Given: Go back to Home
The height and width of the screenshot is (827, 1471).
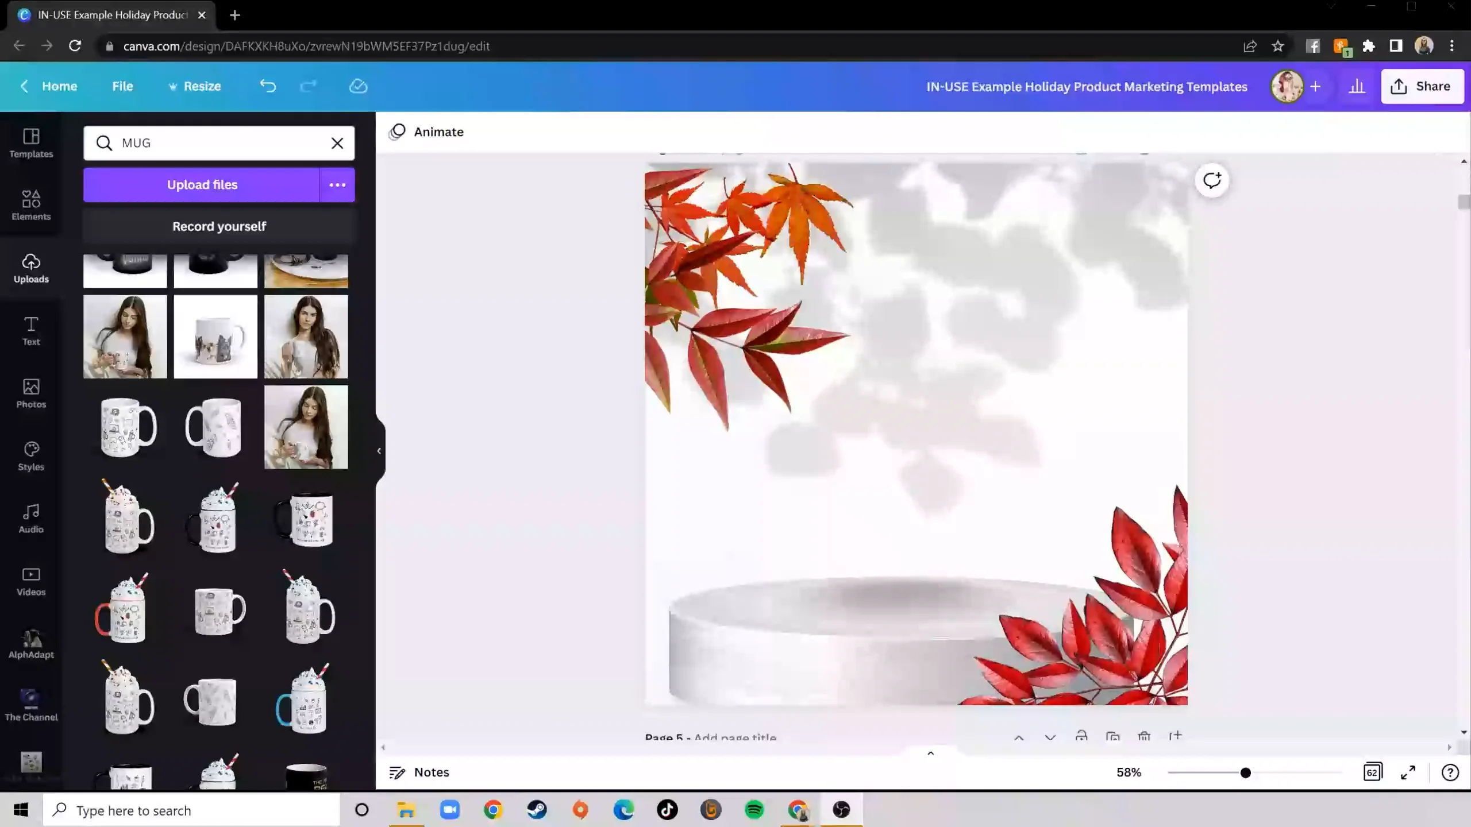Looking at the screenshot, I should (x=48, y=86).
